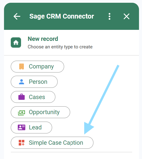Create a new Person record
Image resolution: width=142 pixels, height=159 pixels.
[x=34, y=82]
